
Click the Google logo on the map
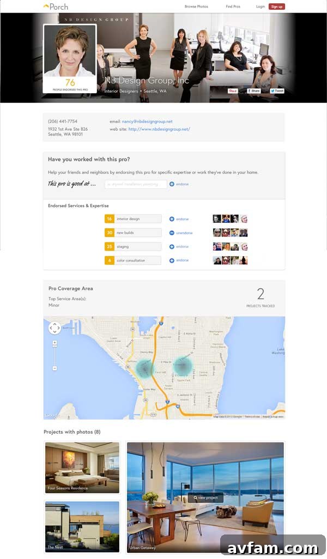pos(53,415)
